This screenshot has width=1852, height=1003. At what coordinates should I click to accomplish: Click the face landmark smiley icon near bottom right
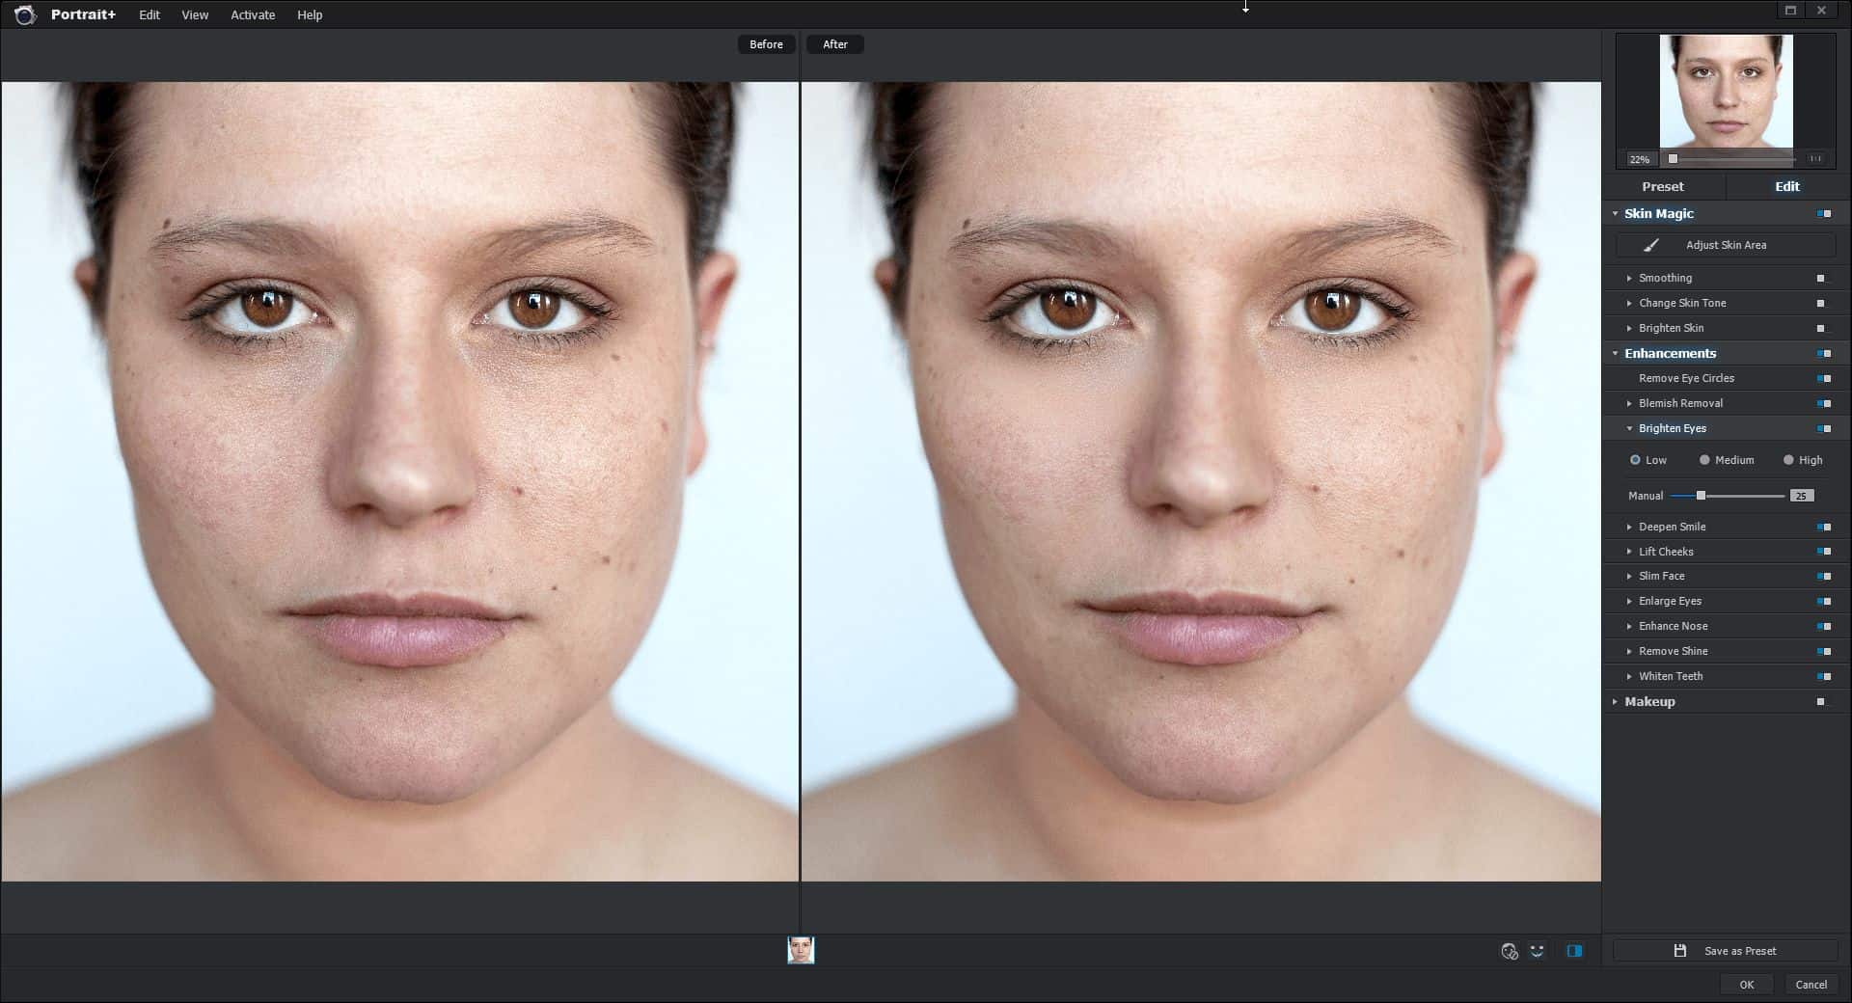point(1537,950)
